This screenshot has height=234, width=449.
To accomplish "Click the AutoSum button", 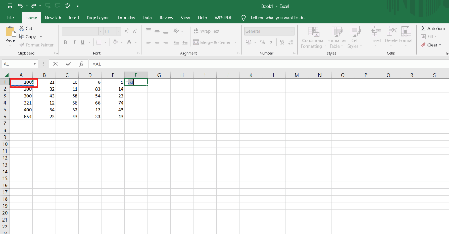I will (x=433, y=28).
